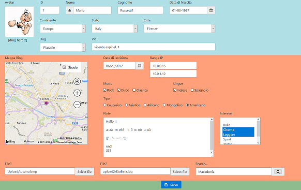The image size is (301, 190).
Task: Toggle the Disco music checkbox
Action: point(119,90)
